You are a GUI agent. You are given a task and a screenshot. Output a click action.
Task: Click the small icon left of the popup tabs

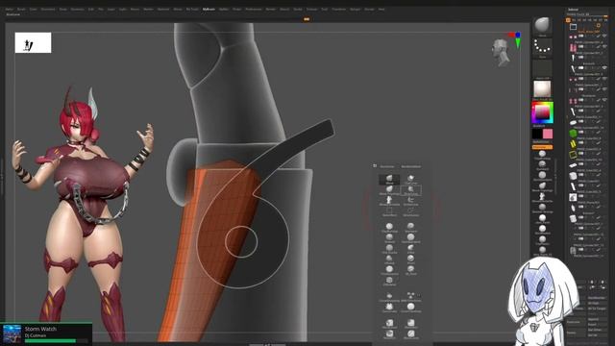[x=375, y=166]
